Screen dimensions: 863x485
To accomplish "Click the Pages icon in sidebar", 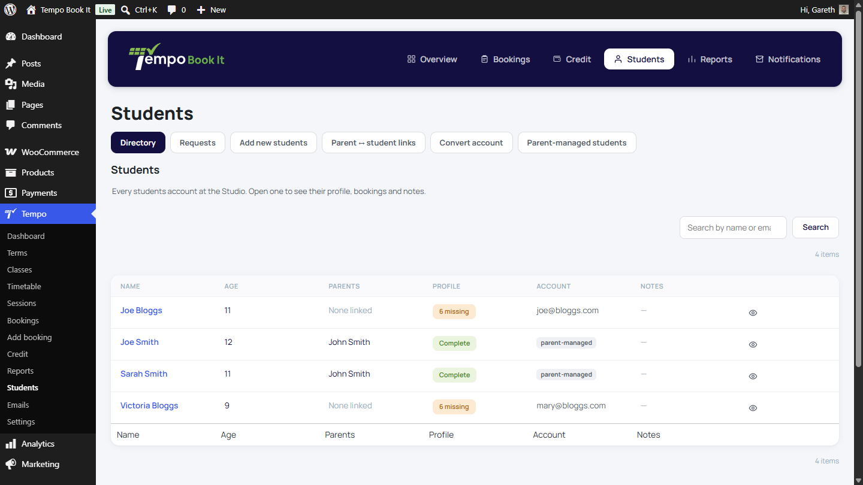I will (x=11, y=105).
